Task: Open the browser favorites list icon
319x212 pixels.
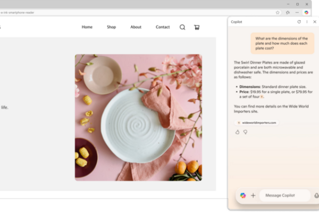Action: pos(288,13)
